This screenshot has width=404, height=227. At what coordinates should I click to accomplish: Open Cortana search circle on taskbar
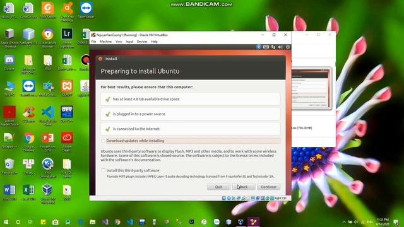click(x=18, y=221)
